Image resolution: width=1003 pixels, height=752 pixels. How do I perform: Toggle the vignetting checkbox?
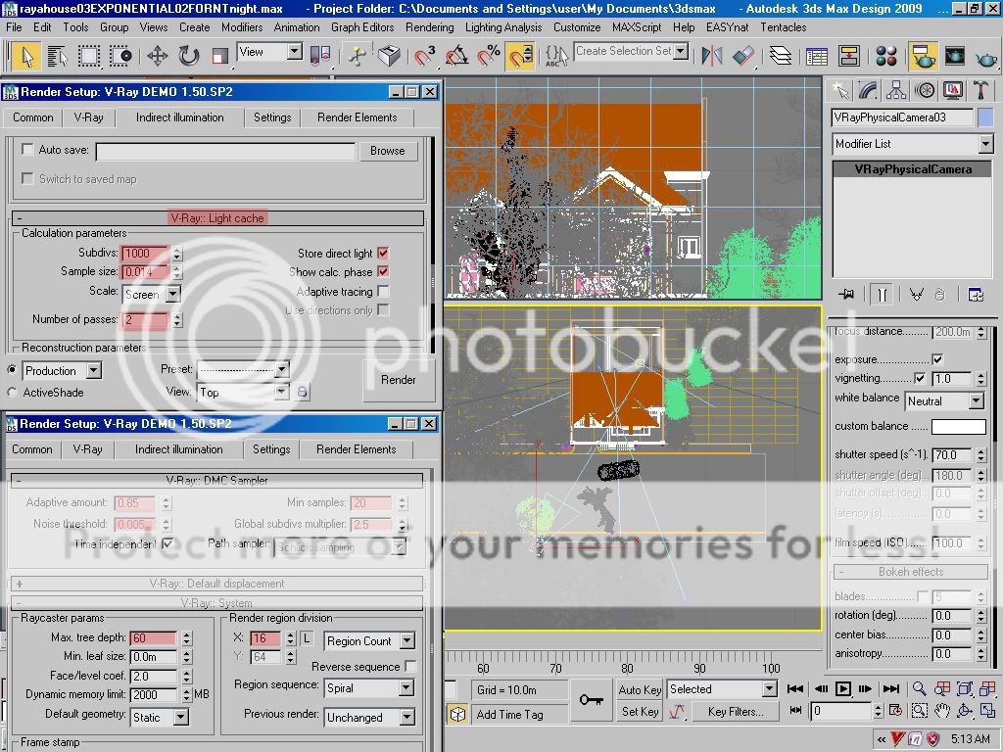[x=920, y=378]
